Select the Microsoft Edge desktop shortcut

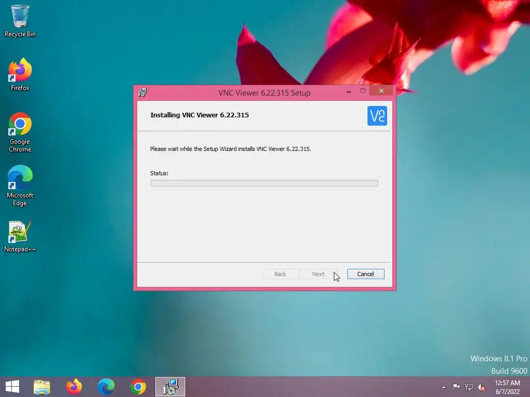[x=20, y=186]
